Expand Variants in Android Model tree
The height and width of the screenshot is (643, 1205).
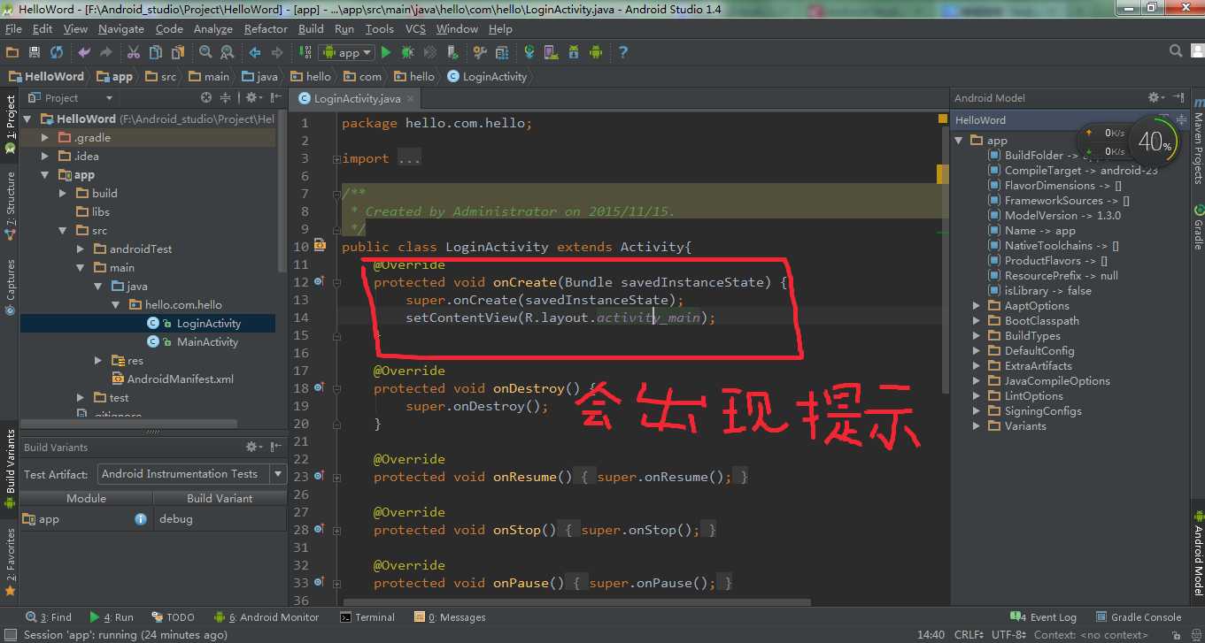(x=977, y=426)
